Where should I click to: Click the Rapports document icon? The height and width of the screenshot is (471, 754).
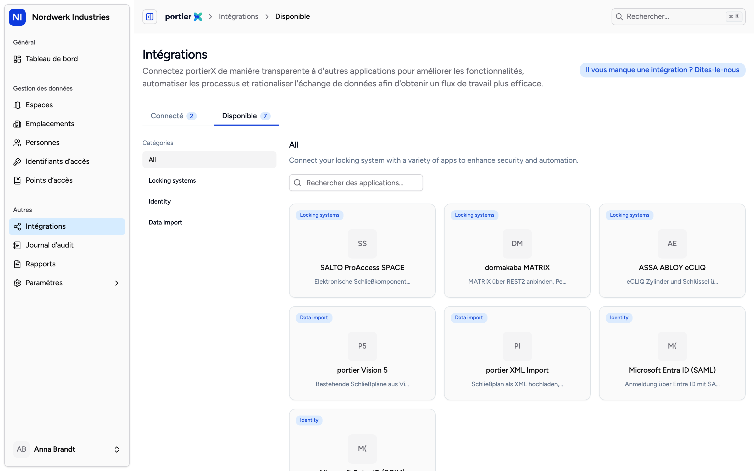point(17,264)
